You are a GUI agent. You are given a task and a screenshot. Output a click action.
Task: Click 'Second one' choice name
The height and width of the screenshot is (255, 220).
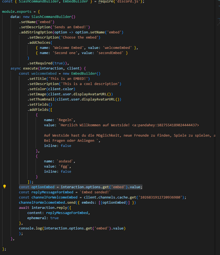click(65, 53)
